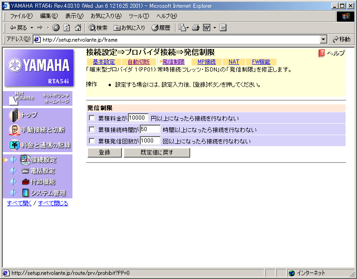Click the Stop button in the IE toolbar
This screenshot has width=357, height=279.
(x=56, y=27)
